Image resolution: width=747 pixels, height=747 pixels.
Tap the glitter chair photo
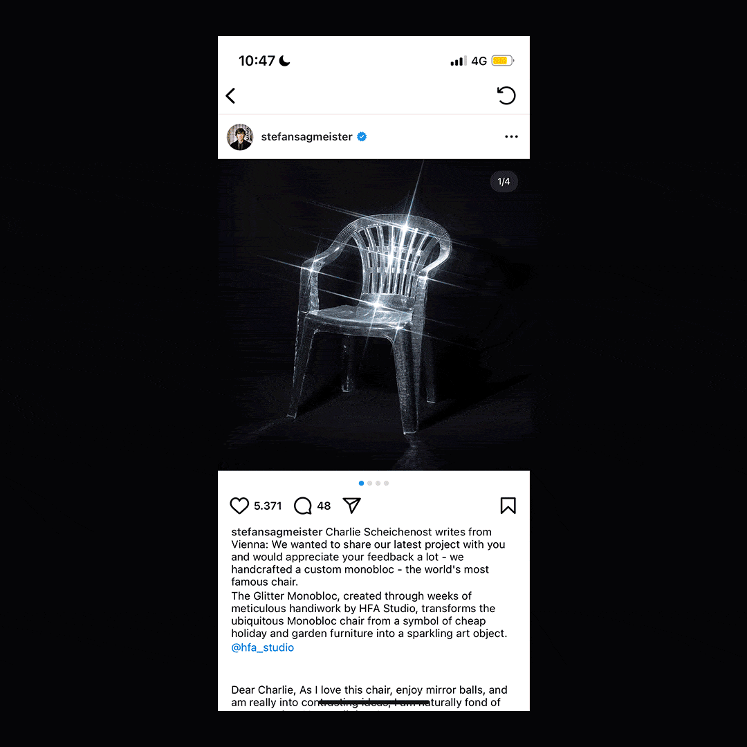tap(373, 315)
